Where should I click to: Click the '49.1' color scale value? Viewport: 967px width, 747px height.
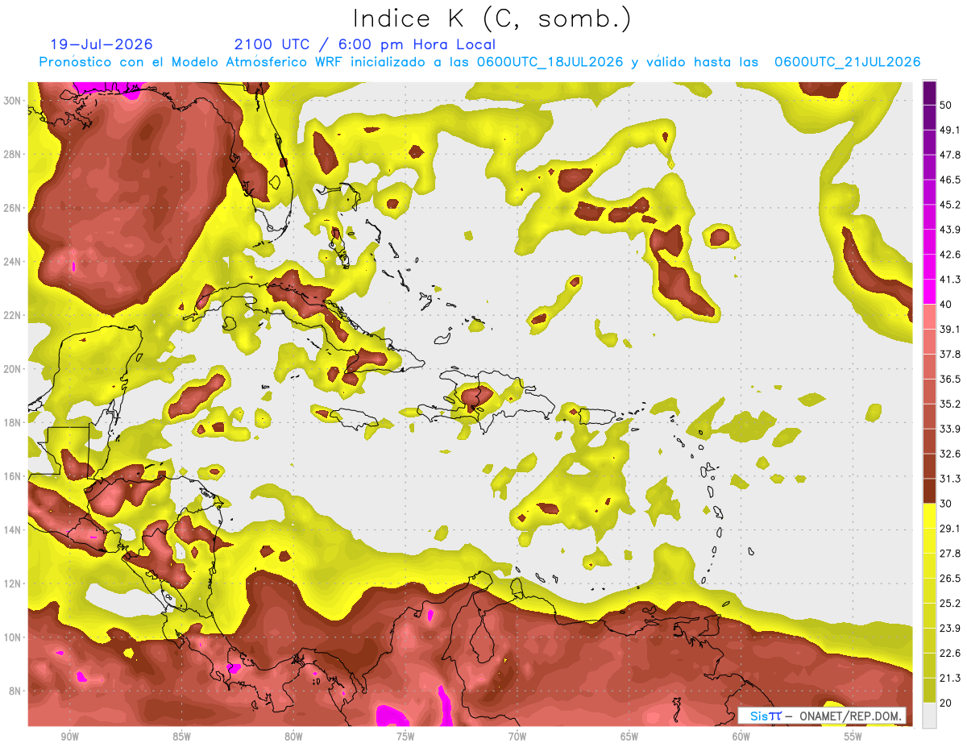click(949, 130)
